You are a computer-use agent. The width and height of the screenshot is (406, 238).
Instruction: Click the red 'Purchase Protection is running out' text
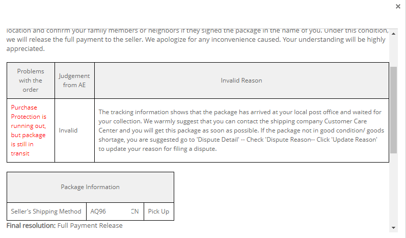tap(29, 130)
